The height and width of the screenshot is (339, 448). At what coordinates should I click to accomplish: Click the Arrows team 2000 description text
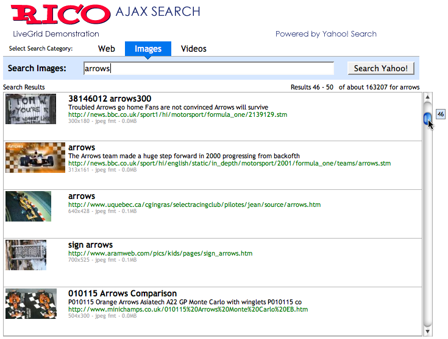click(183, 156)
